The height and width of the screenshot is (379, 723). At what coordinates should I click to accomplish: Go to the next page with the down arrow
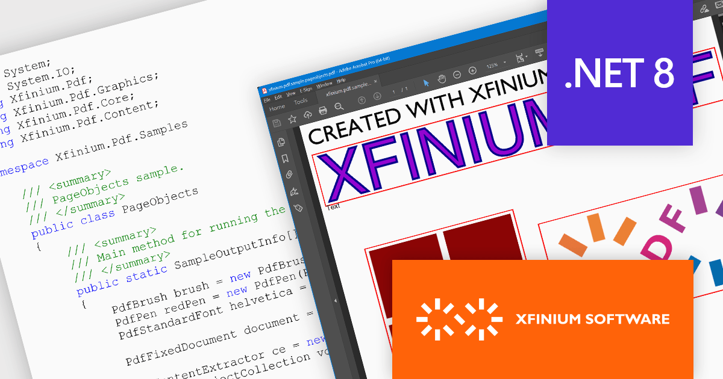(x=377, y=96)
